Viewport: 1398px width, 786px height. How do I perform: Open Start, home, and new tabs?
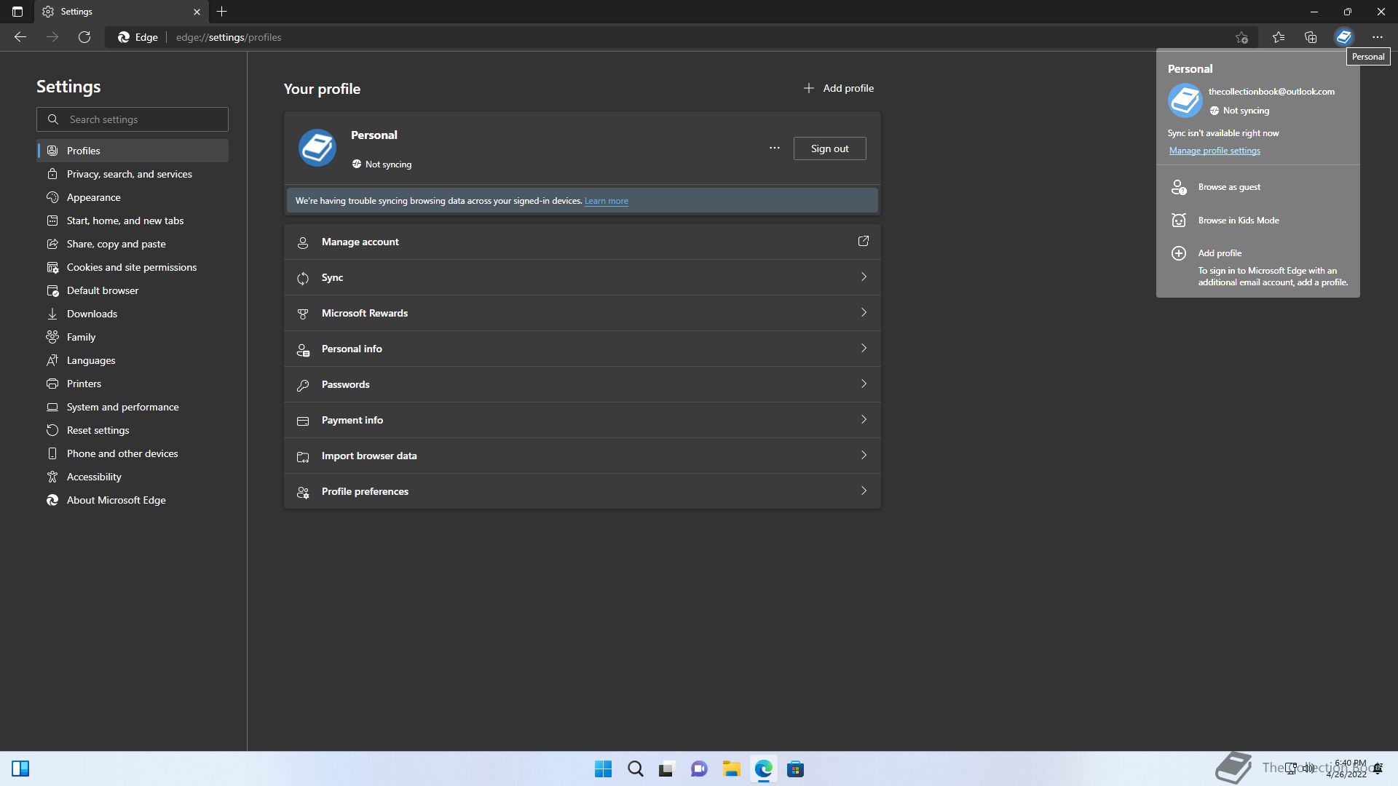(x=133, y=221)
